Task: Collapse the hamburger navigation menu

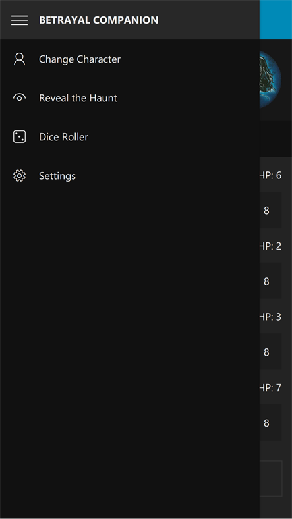Action: tap(19, 20)
